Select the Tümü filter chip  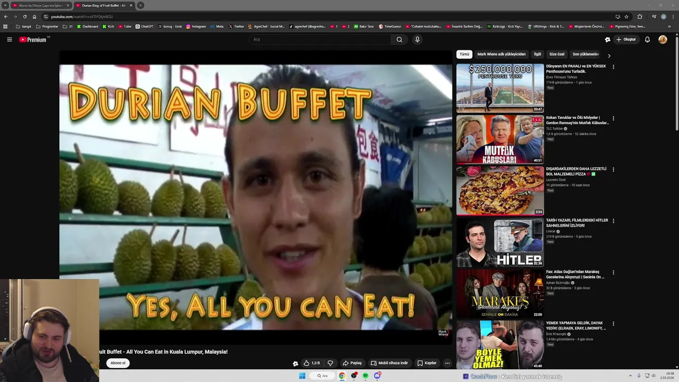pos(464,54)
